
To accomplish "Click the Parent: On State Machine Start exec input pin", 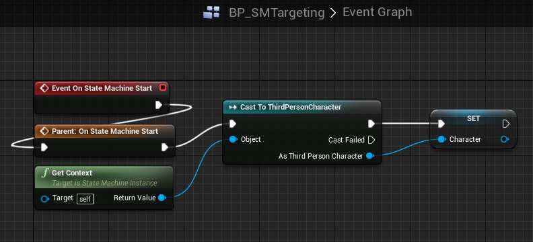I will pyautogui.click(x=44, y=147).
